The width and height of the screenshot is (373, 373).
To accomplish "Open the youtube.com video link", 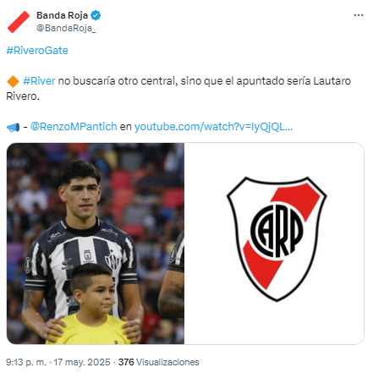I will point(213,127).
